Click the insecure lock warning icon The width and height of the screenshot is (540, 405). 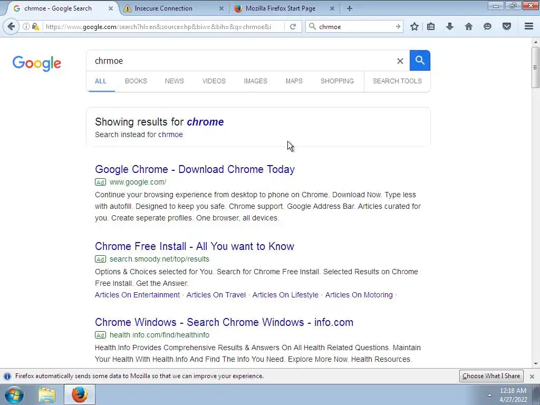(x=35, y=26)
